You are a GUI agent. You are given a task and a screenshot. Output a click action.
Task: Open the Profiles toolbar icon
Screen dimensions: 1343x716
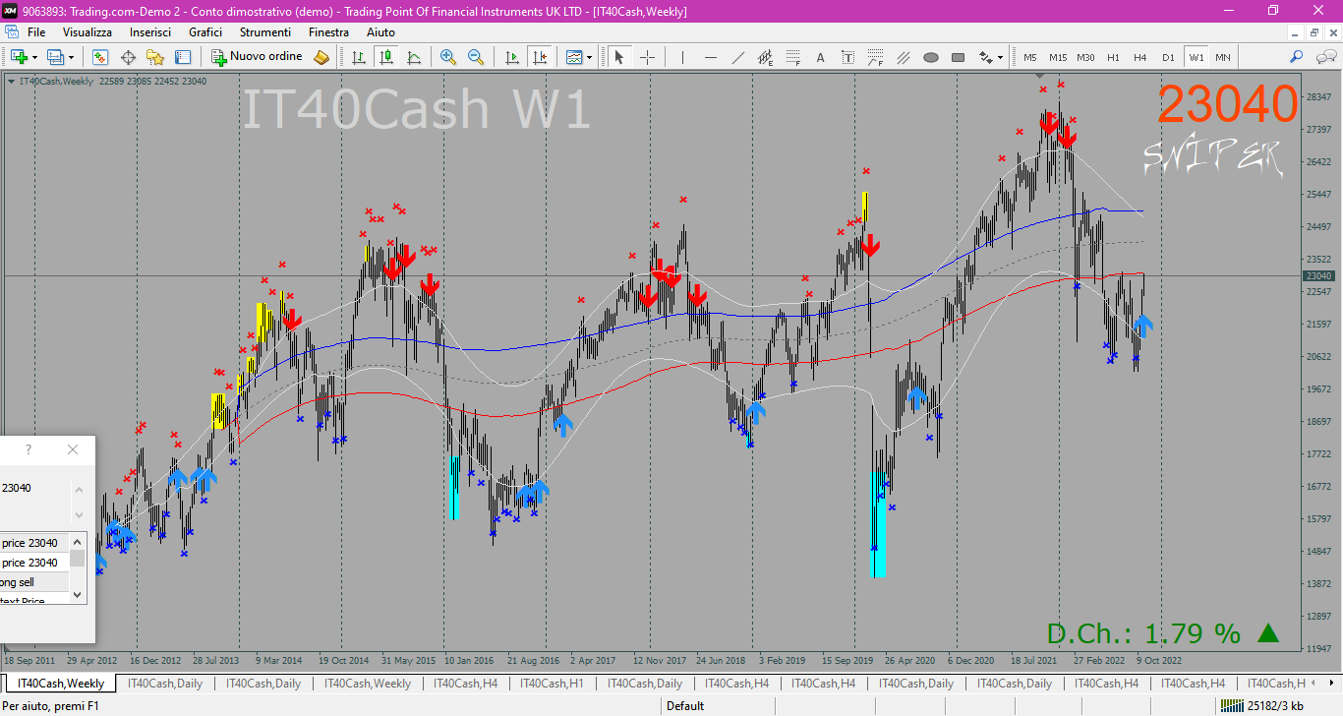tap(55, 57)
